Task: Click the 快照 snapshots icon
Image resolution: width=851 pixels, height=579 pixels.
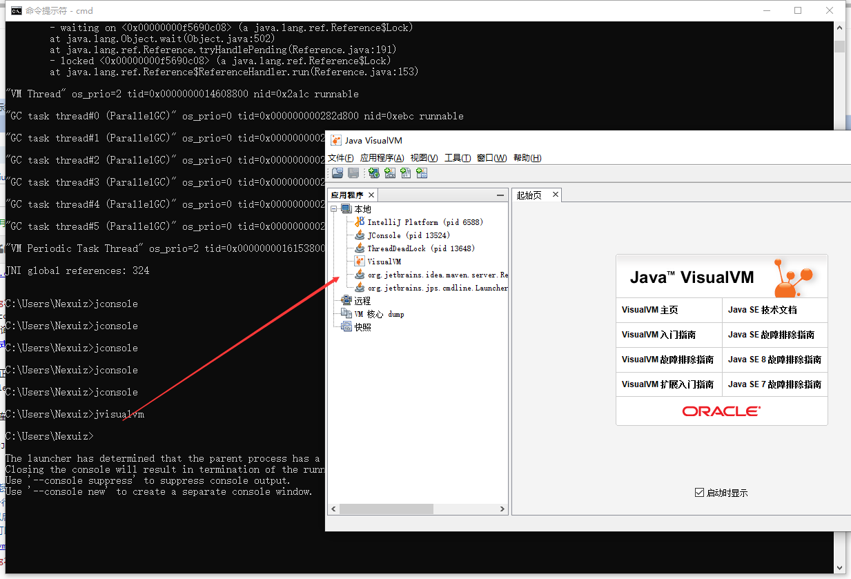Action: click(x=346, y=327)
